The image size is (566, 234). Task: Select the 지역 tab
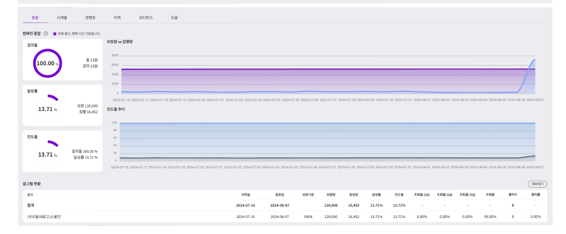pyautogui.click(x=117, y=18)
